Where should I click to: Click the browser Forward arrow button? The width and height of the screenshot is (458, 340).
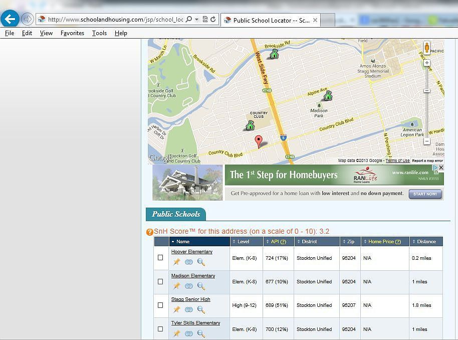click(27, 19)
